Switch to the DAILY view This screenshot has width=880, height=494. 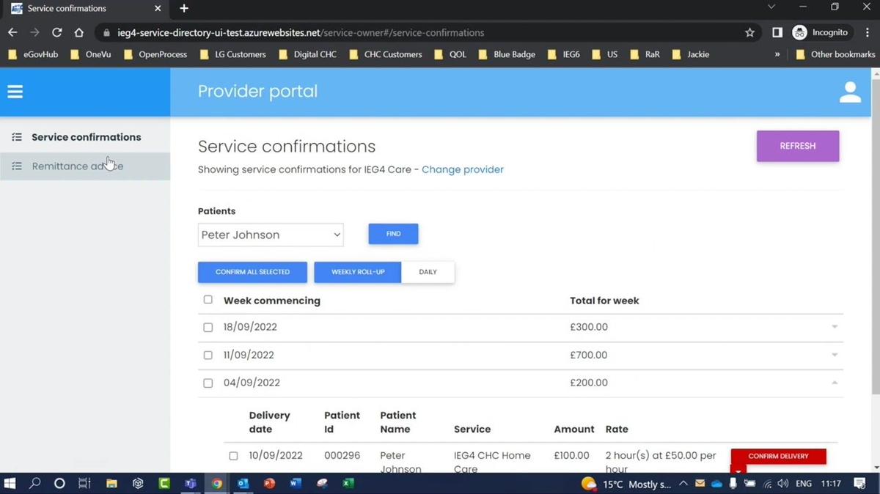coord(428,271)
